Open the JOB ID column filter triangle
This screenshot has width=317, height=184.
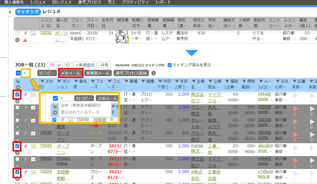click(x=42, y=81)
